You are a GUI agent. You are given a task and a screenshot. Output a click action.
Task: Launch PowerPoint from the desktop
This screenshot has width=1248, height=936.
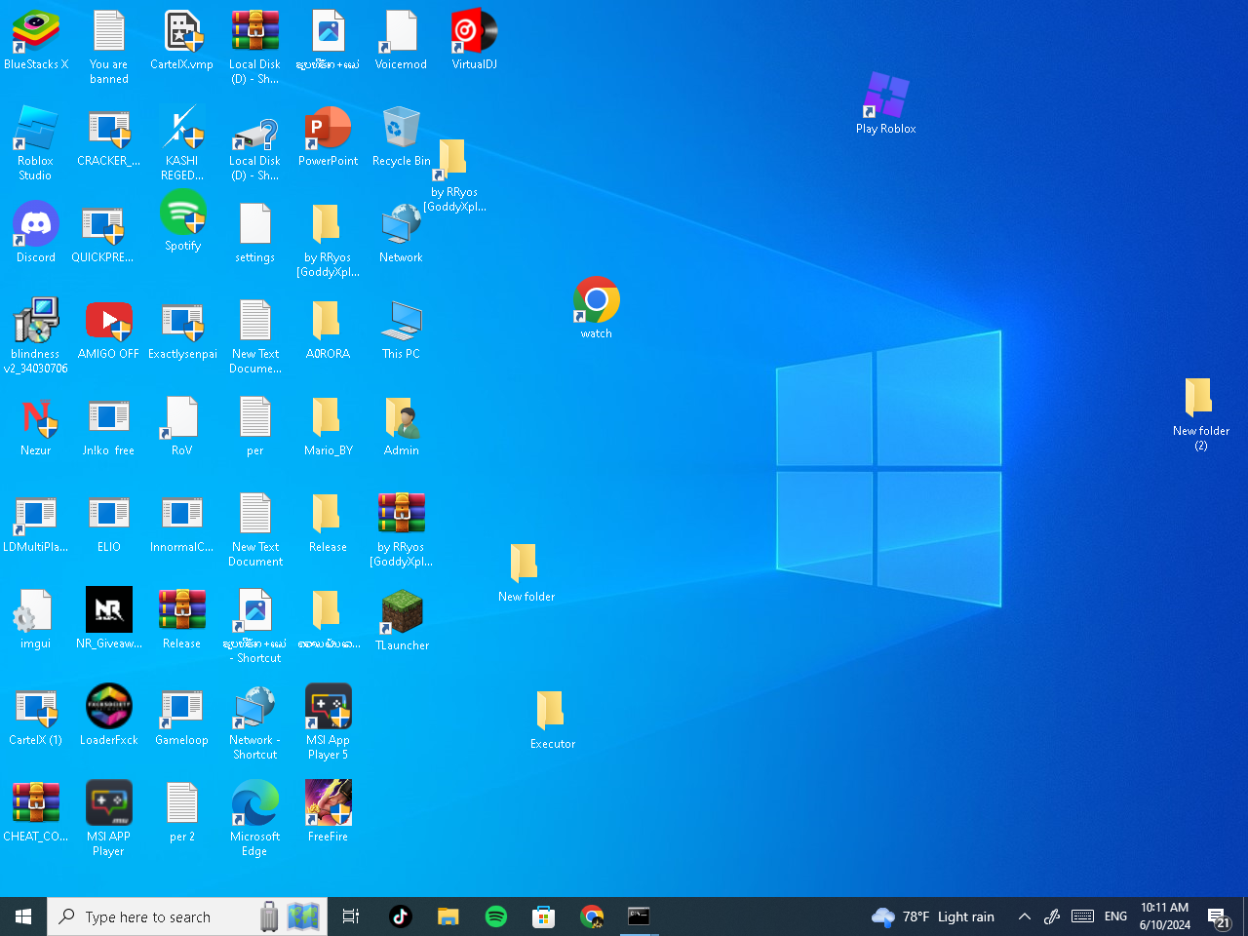coord(329,137)
